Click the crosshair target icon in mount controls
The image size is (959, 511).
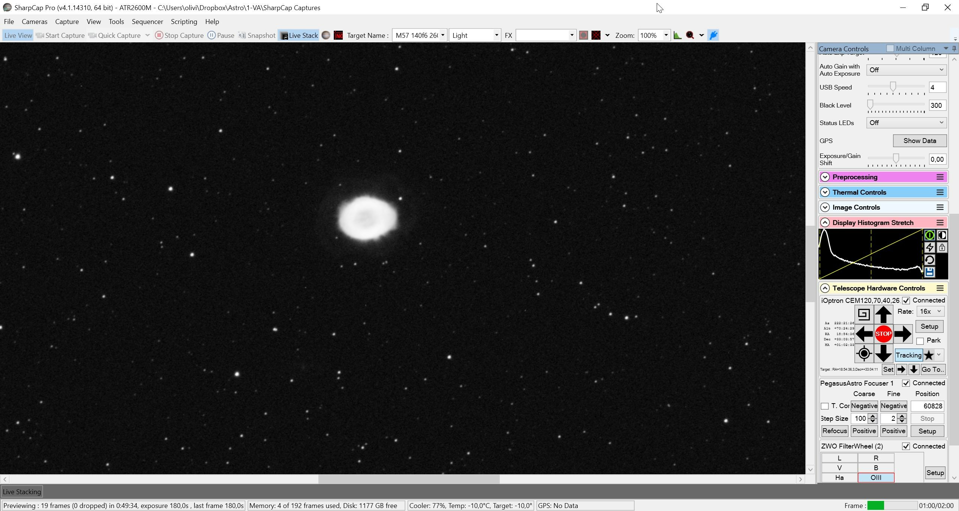864,353
